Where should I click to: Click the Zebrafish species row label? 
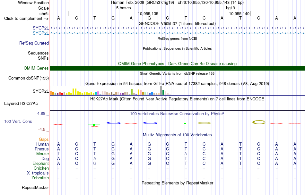click(x=40, y=178)
